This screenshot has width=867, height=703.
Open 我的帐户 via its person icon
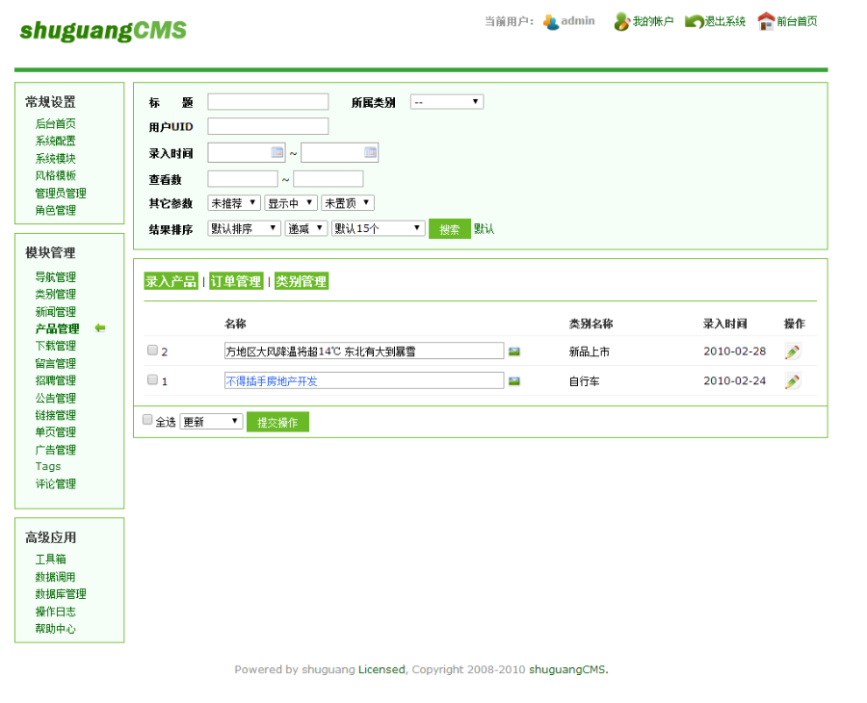[x=623, y=21]
